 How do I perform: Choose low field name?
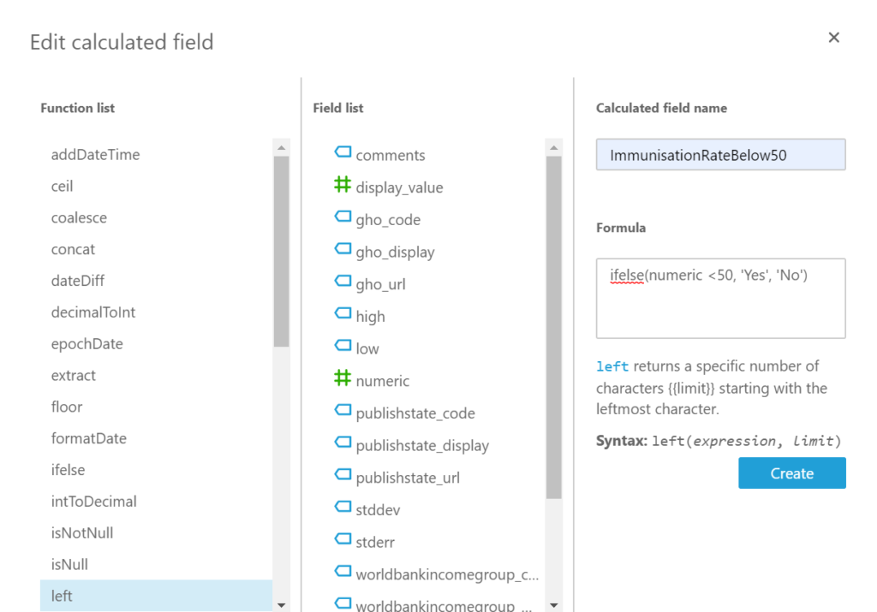click(367, 348)
